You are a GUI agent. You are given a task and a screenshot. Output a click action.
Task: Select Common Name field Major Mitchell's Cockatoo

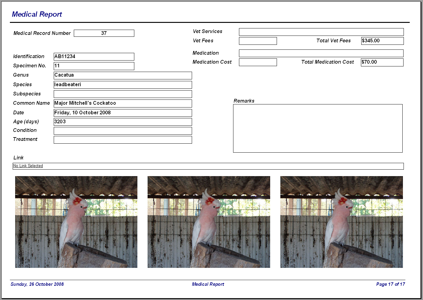(123, 103)
